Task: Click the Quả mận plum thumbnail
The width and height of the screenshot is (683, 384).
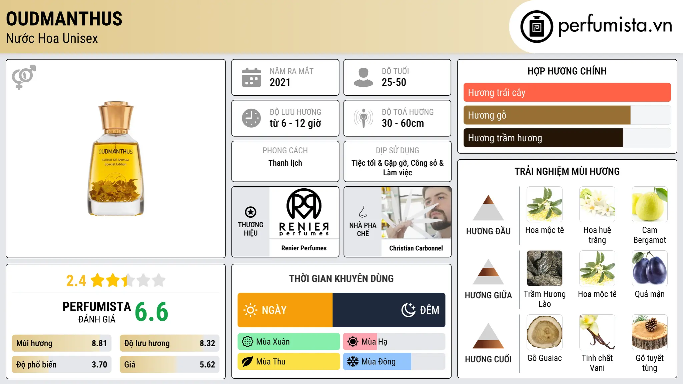Action: pos(650,268)
